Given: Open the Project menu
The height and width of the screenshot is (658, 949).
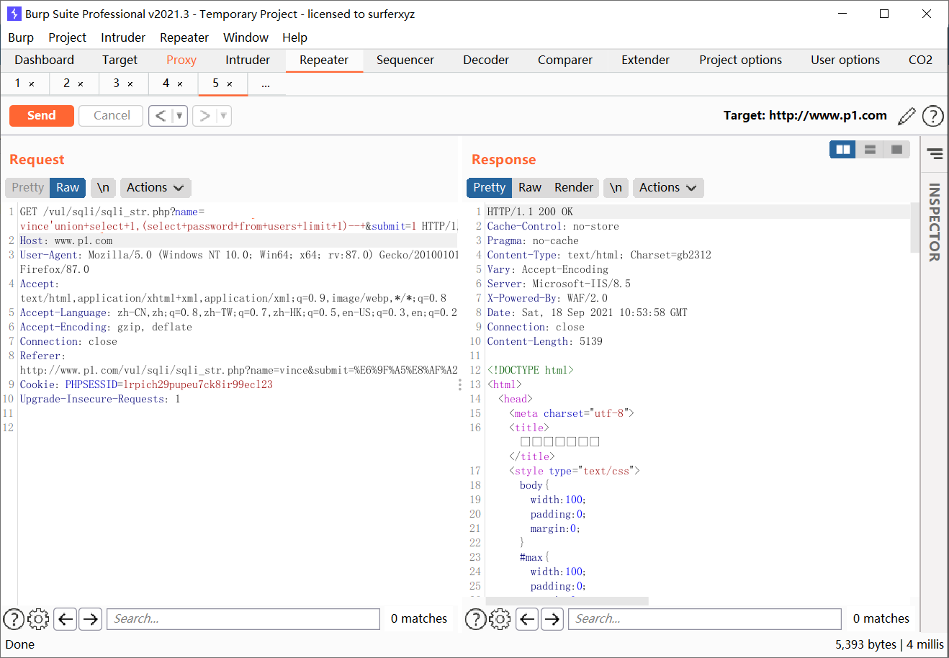Looking at the screenshot, I should pyautogui.click(x=67, y=37).
